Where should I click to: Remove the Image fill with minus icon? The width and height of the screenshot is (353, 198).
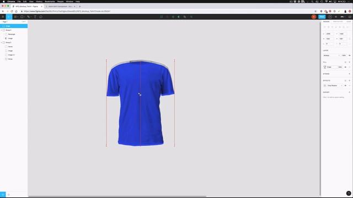click(349, 67)
